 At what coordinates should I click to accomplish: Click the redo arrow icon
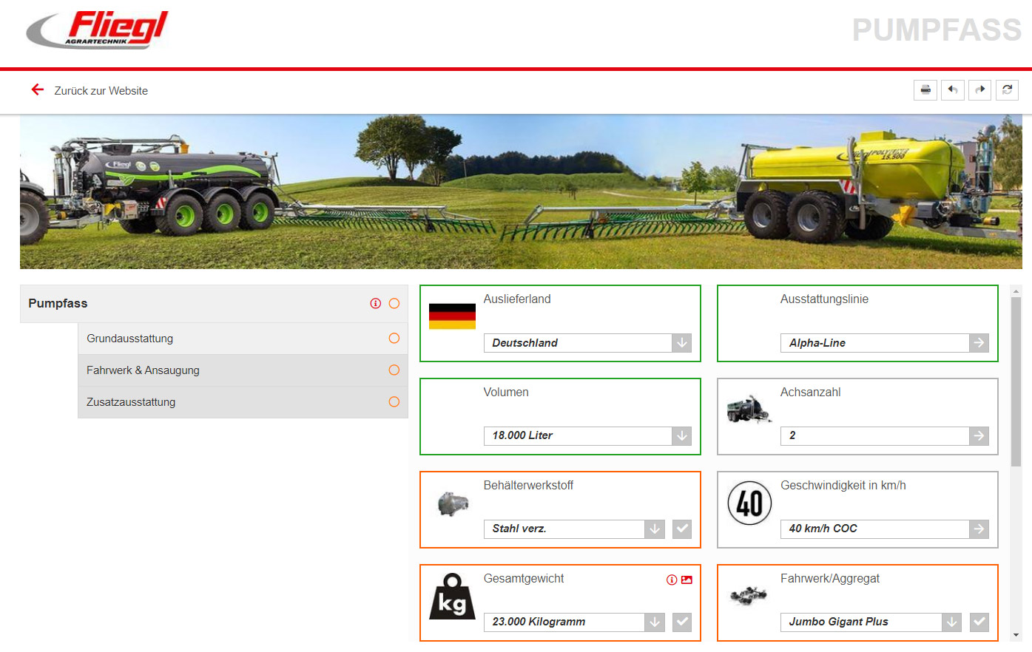click(980, 90)
